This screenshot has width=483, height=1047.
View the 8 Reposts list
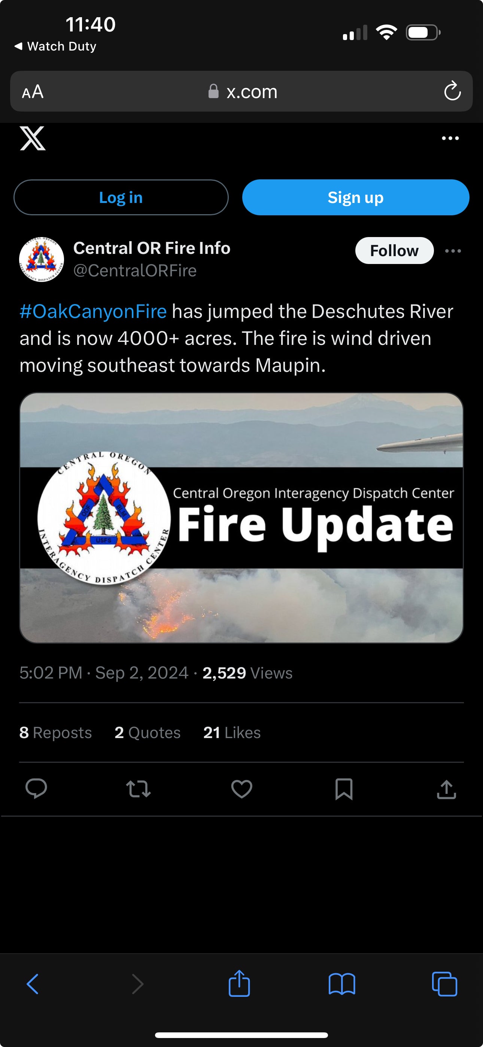[56, 732]
